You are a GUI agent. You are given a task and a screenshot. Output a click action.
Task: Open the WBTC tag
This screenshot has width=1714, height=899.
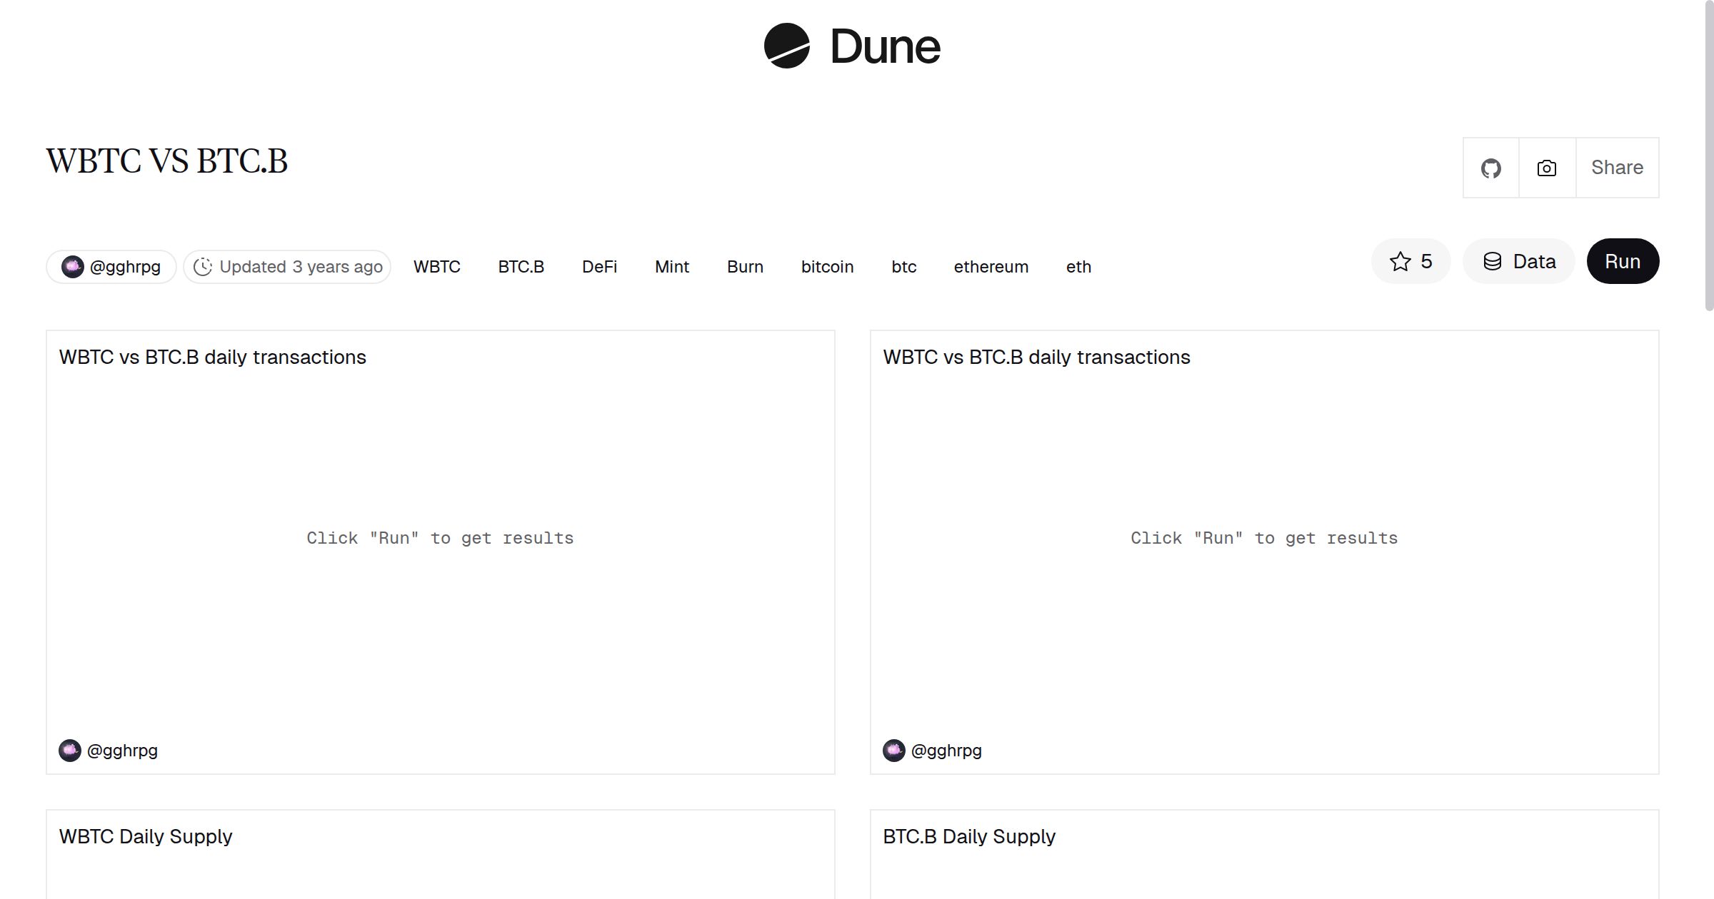click(436, 266)
